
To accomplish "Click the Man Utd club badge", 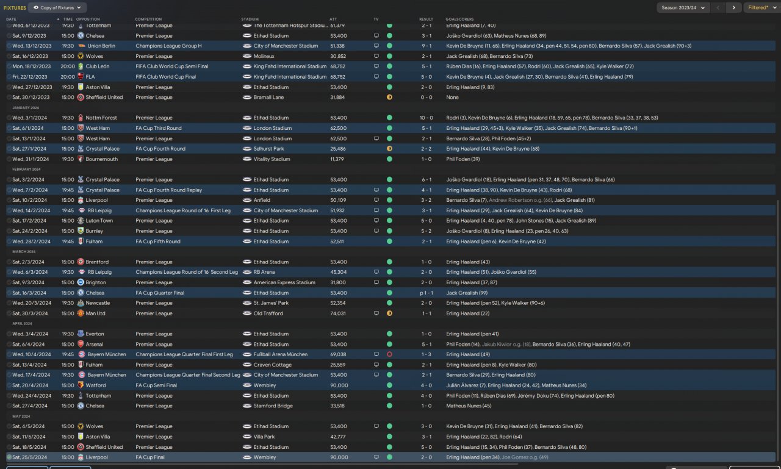I will (81, 313).
